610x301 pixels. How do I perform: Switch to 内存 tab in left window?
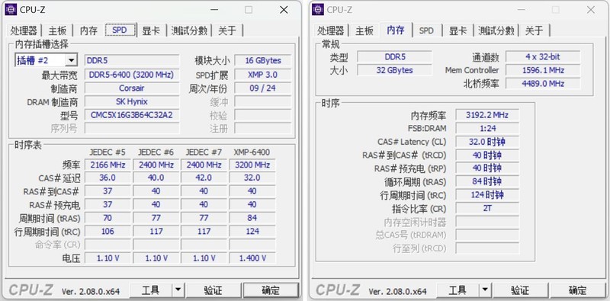tap(88, 30)
